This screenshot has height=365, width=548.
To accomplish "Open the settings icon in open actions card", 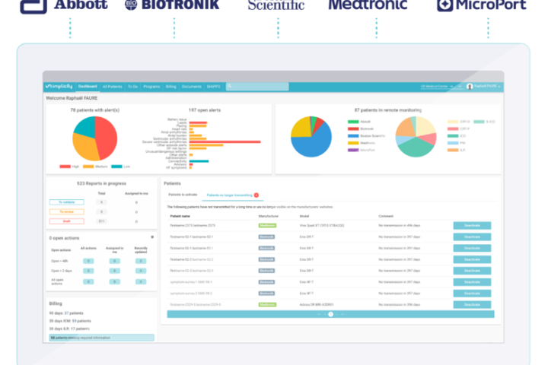I will 152,237.
